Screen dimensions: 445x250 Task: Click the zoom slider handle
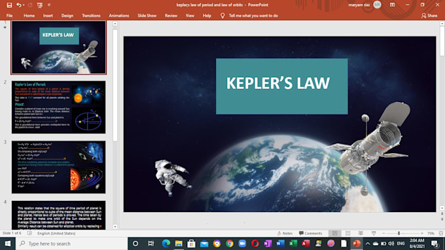click(x=399, y=233)
